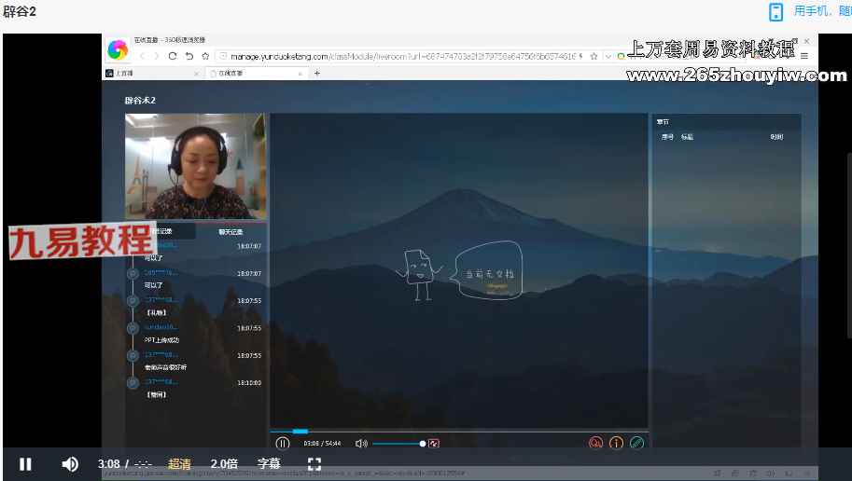Click the 18:10:00 chat timestamp

249,383
